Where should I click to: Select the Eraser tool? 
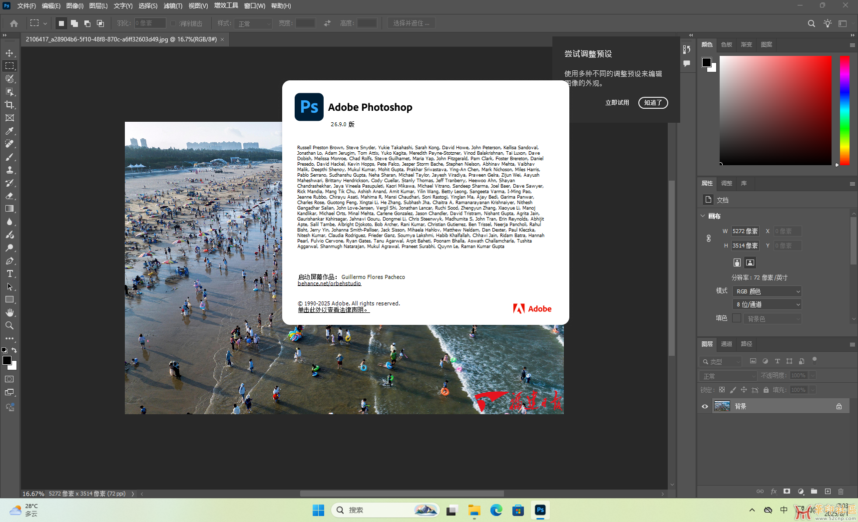click(x=9, y=196)
